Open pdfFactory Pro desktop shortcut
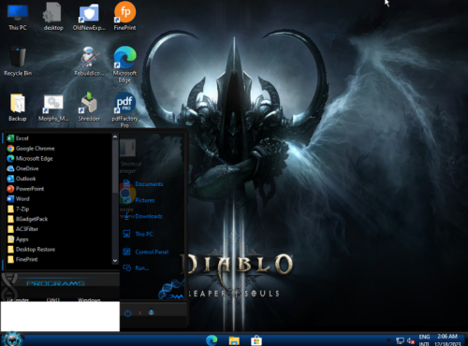The image size is (468, 346). 124,109
